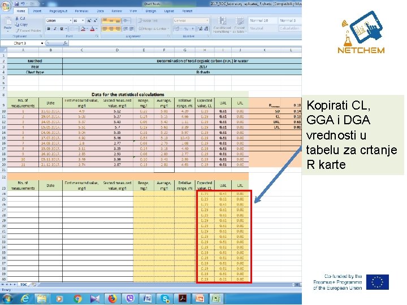
Task: Click the Office button
Action: click(x=6, y=5)
